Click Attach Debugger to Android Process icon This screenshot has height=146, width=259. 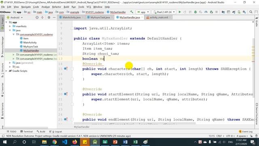coord(211,12)
